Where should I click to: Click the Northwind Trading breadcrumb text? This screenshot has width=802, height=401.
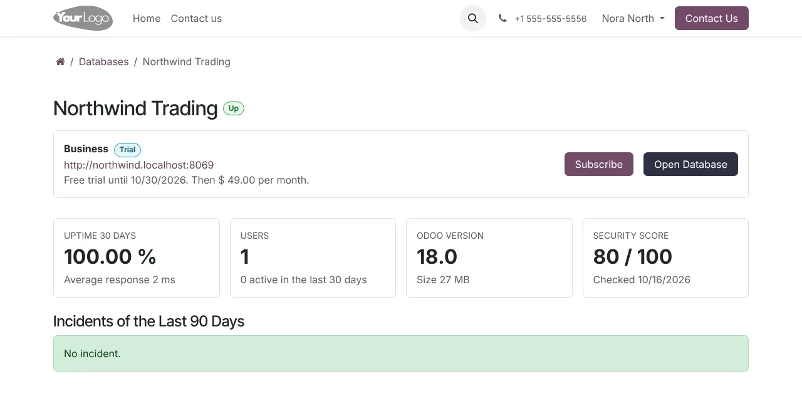[x=187, y=61]
